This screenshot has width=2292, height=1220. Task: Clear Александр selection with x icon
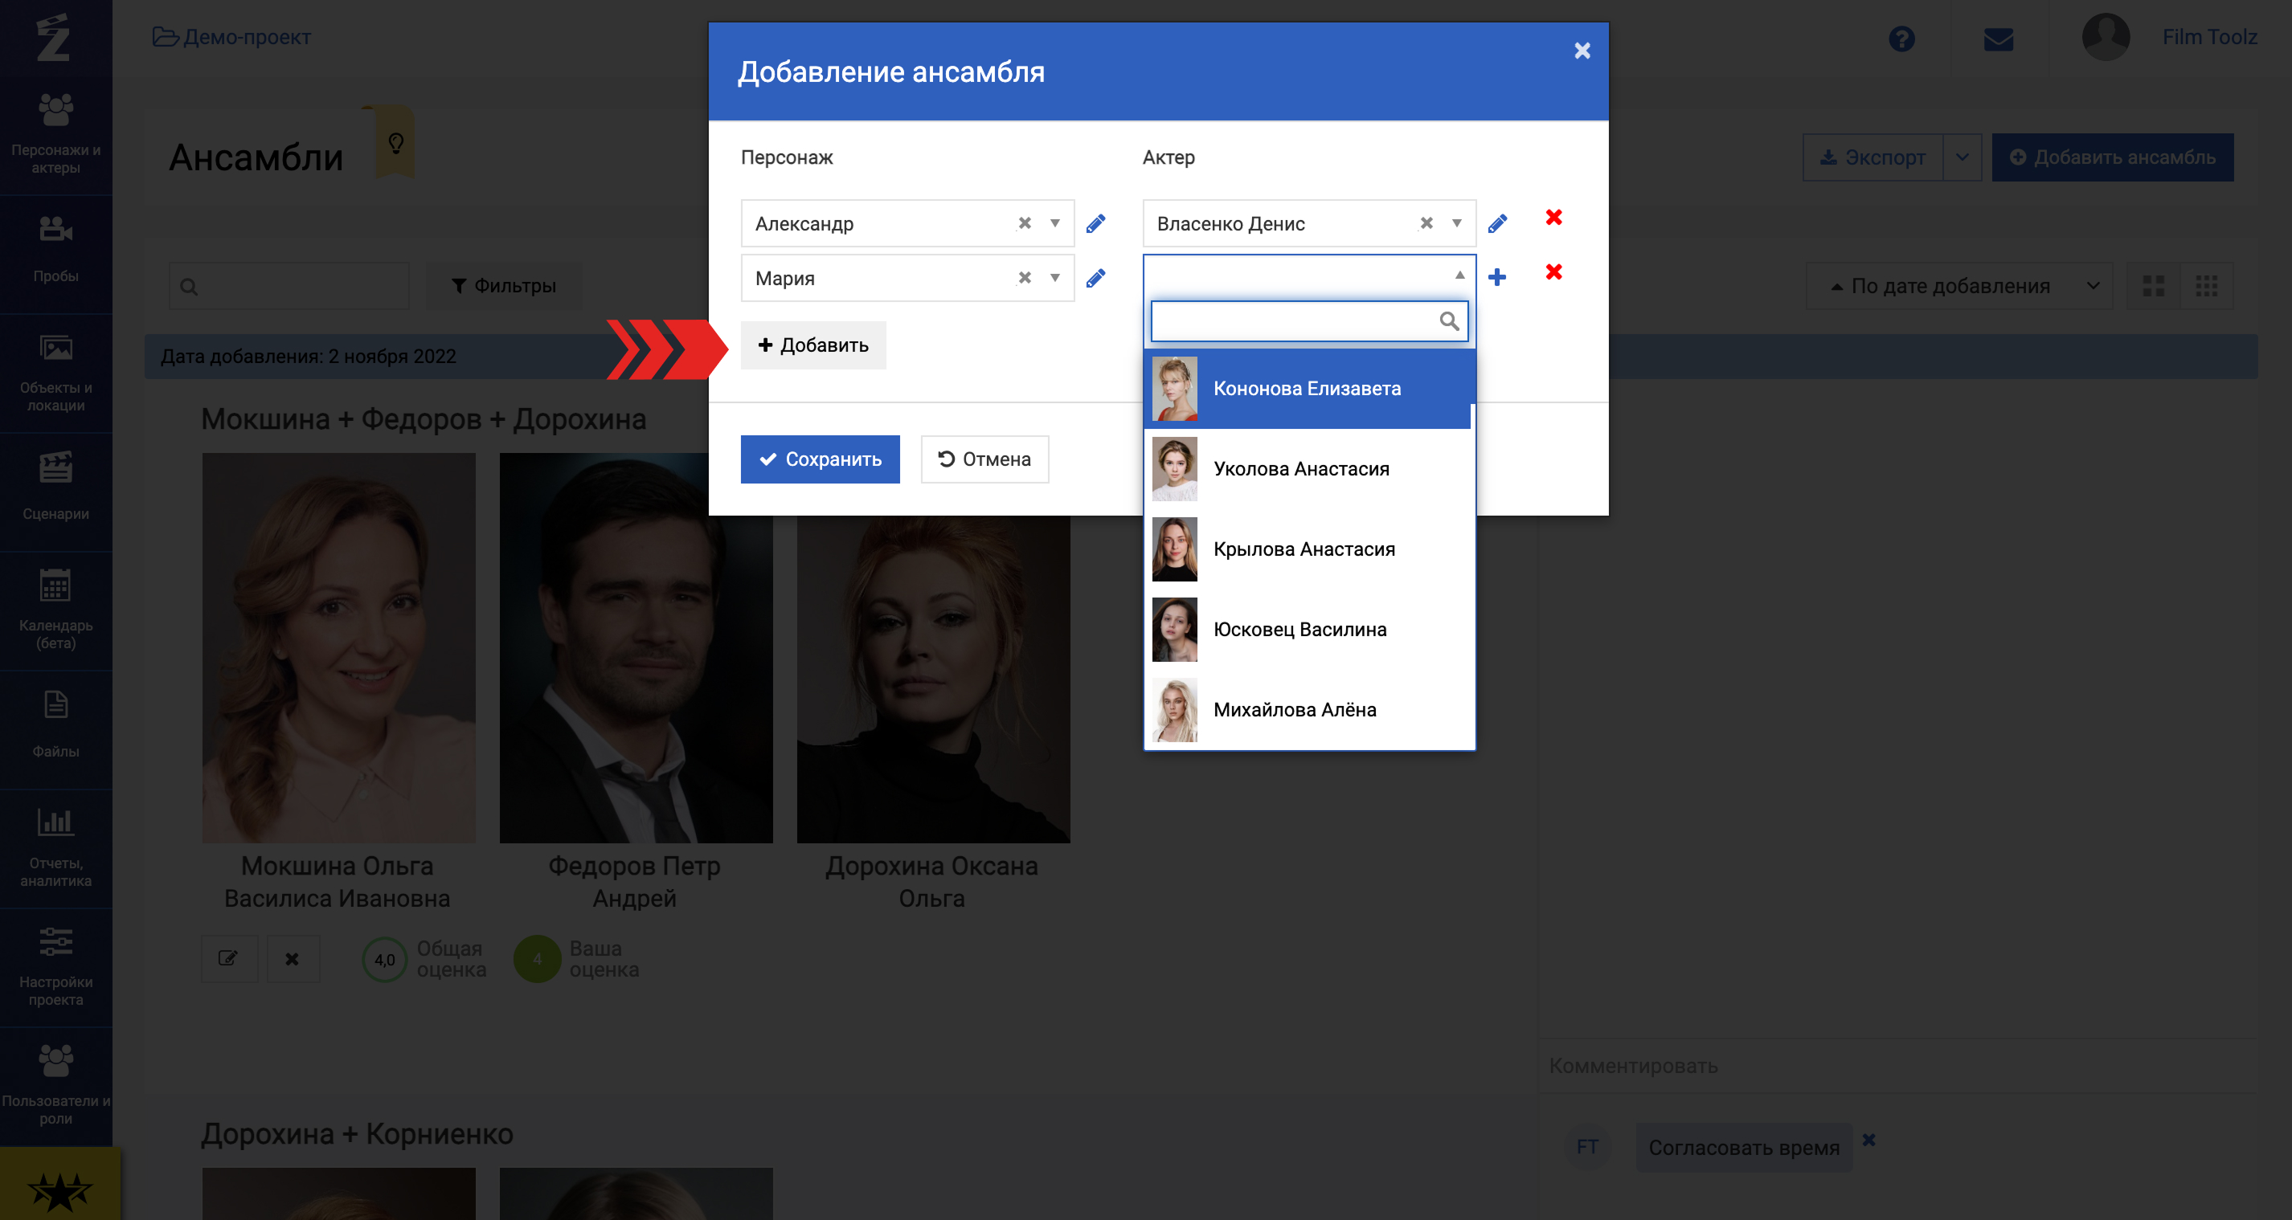point(1024,223)
